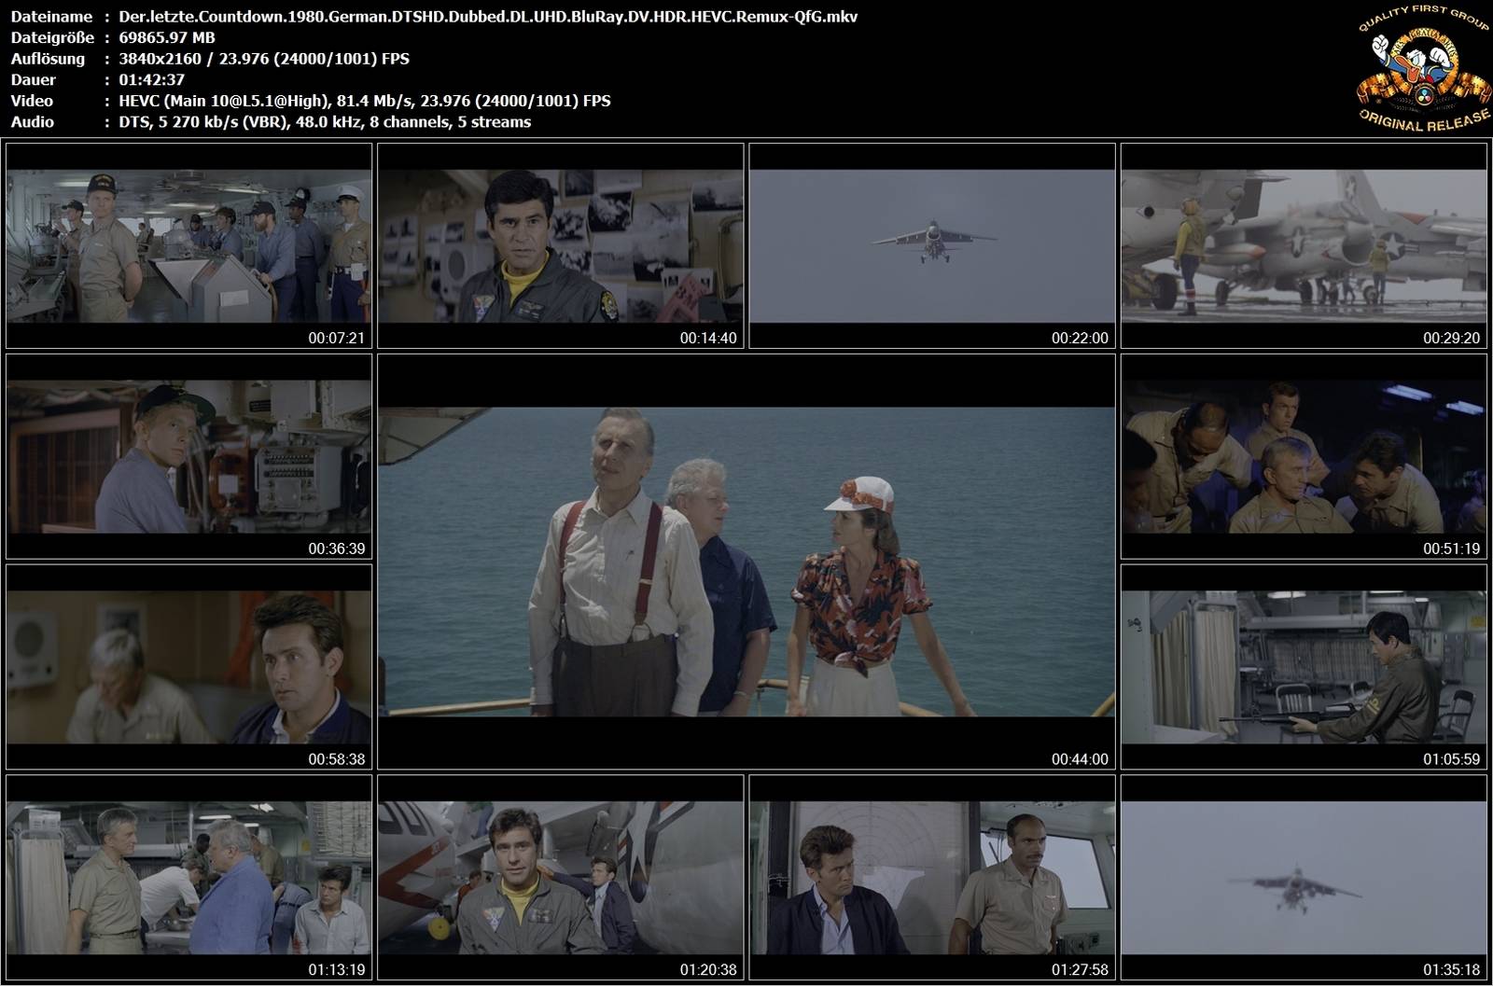The height and width of the screenshot is (986, 1493).
Task: Select the DTS audio info line
Action: [325, 122]
